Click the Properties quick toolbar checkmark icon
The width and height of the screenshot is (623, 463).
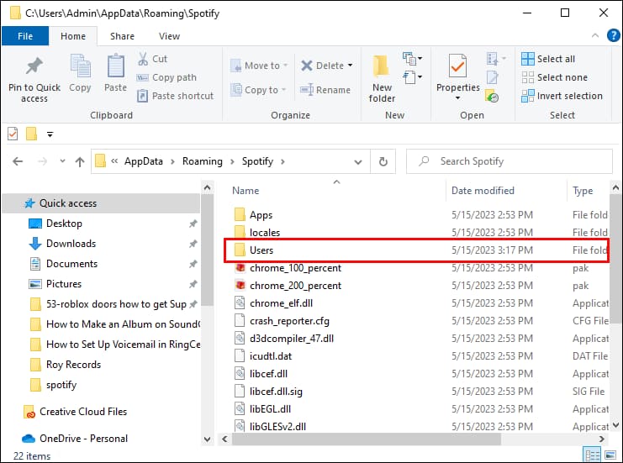coord(13,134)
